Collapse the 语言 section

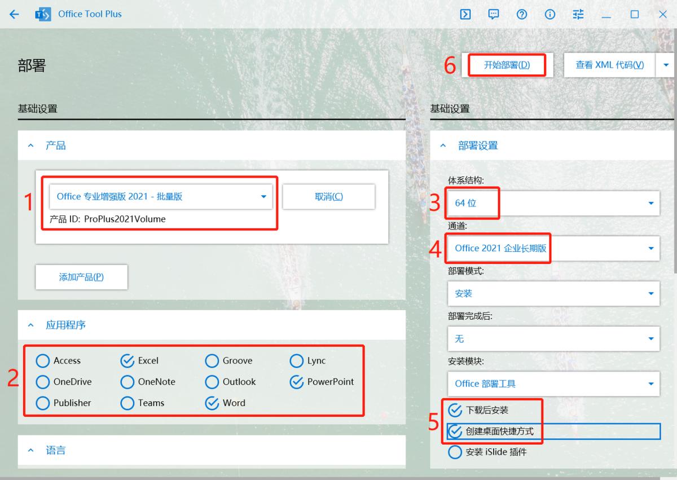tap(30, 450)
